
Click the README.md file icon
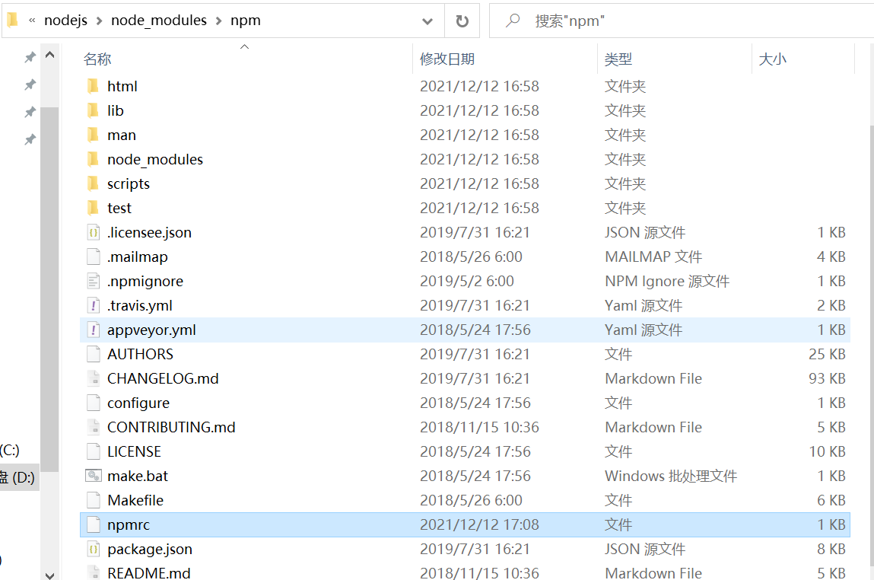(x=93, y=572)
